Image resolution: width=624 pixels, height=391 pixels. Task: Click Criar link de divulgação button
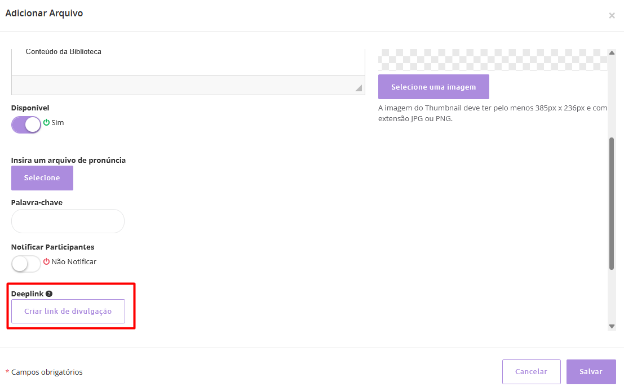[68, 312]
